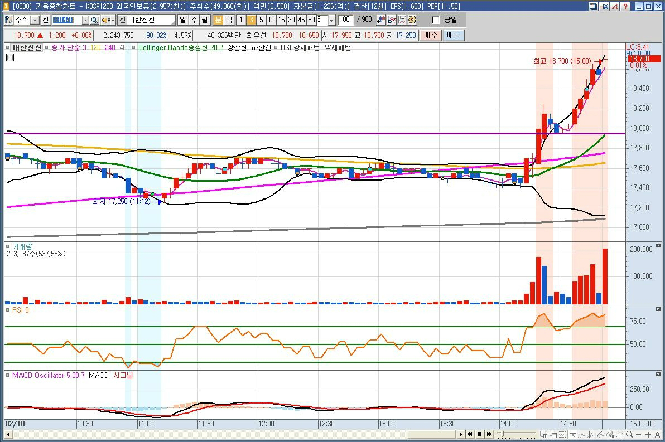Toggle the 당일 checkbox
Screen dimensions: 665x442
[x=435, y=20]
